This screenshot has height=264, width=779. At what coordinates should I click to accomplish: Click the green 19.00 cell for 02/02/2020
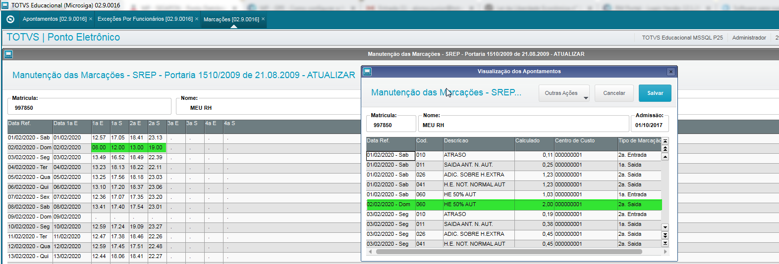(x=157, y=148)
